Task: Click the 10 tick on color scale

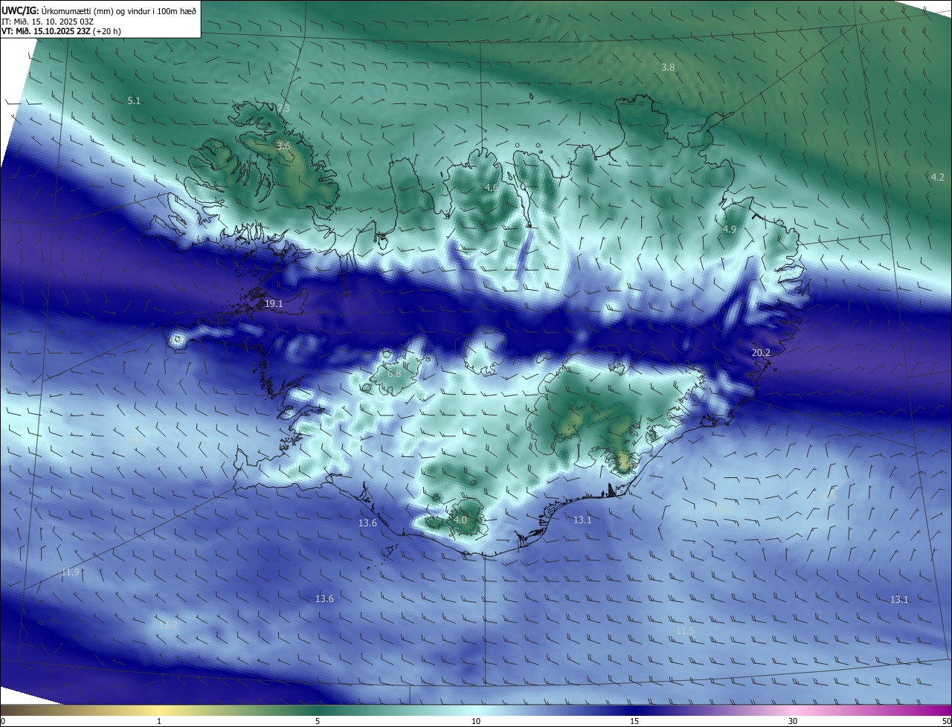Action: point(476,721)
